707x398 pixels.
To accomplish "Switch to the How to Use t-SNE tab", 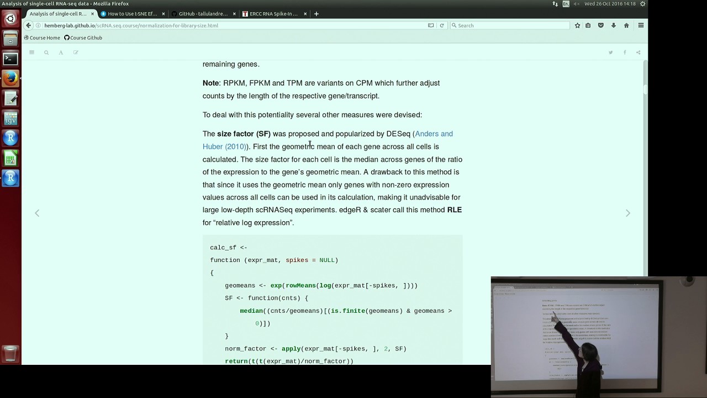I will click(x=133, y=14).
